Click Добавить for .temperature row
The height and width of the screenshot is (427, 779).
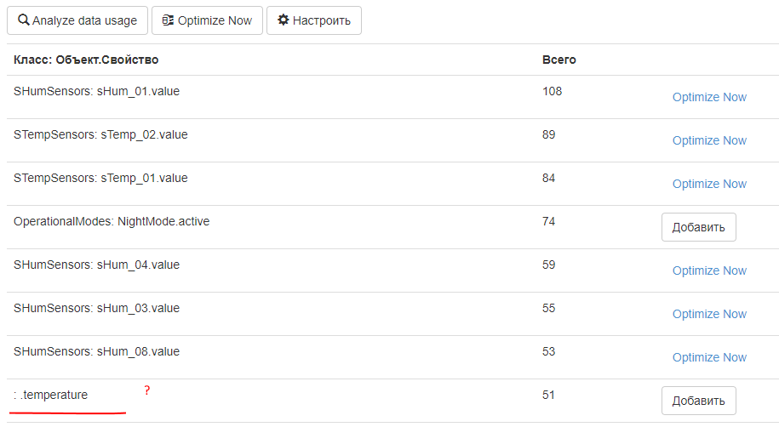698,401
